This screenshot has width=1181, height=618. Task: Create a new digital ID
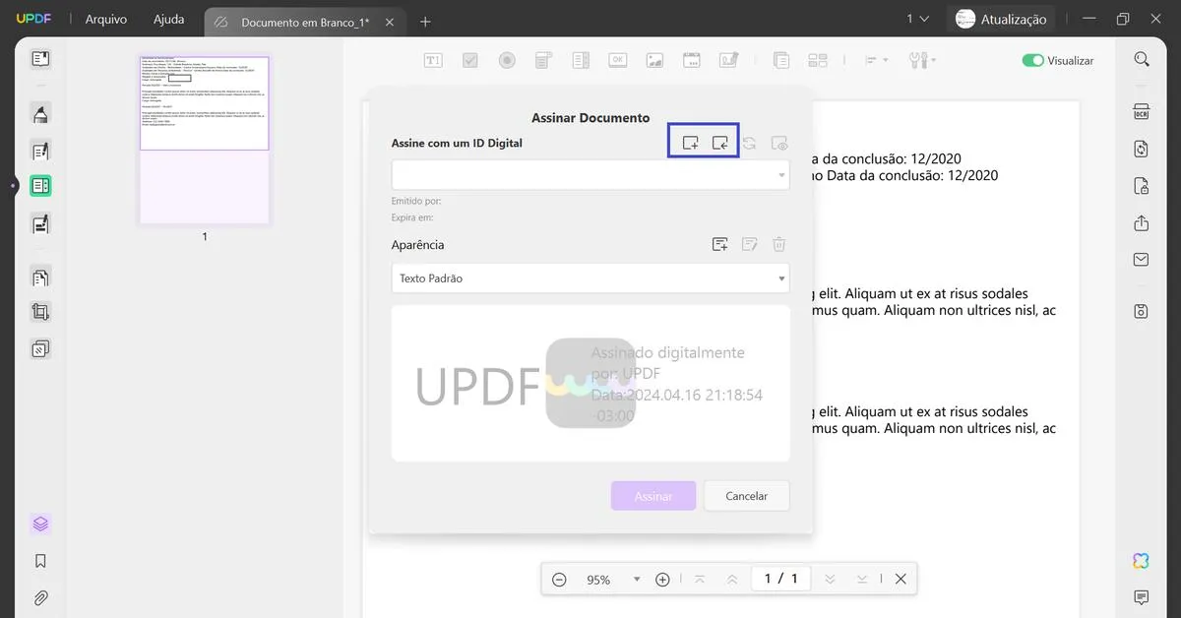point(690,144)
